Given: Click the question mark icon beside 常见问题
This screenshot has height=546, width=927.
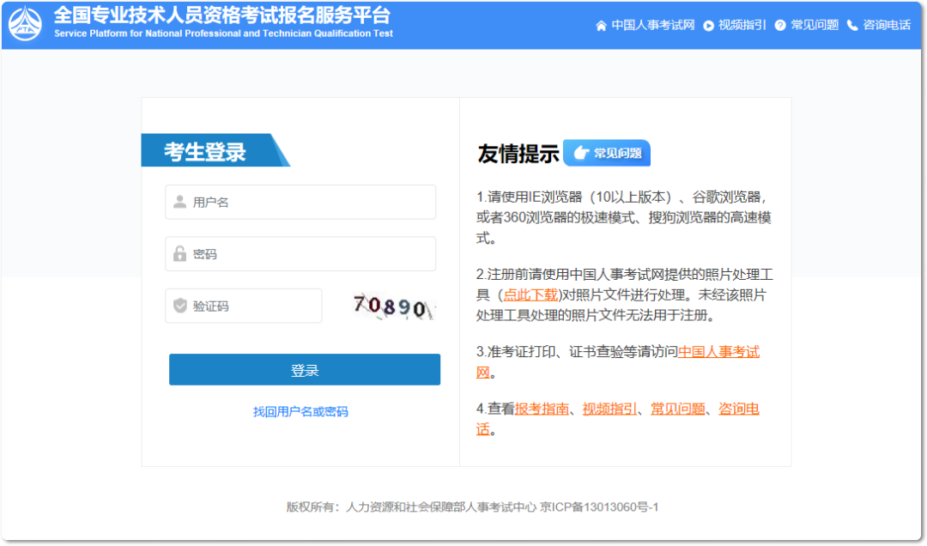Looking at the screenshot, I should point(779,25).
